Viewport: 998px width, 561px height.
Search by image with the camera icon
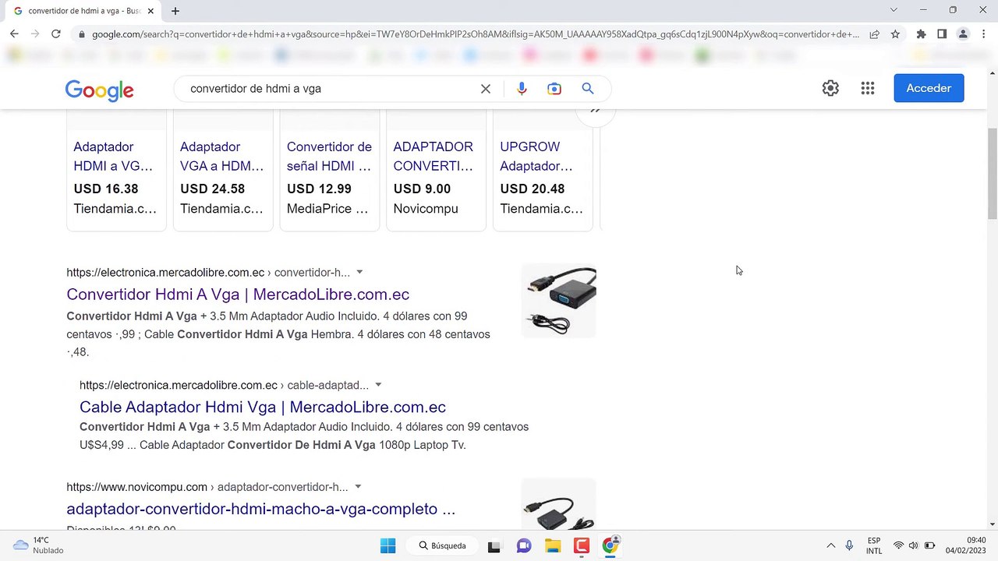554,89
